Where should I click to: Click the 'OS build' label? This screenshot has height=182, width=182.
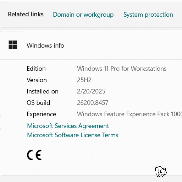point(38,103)
